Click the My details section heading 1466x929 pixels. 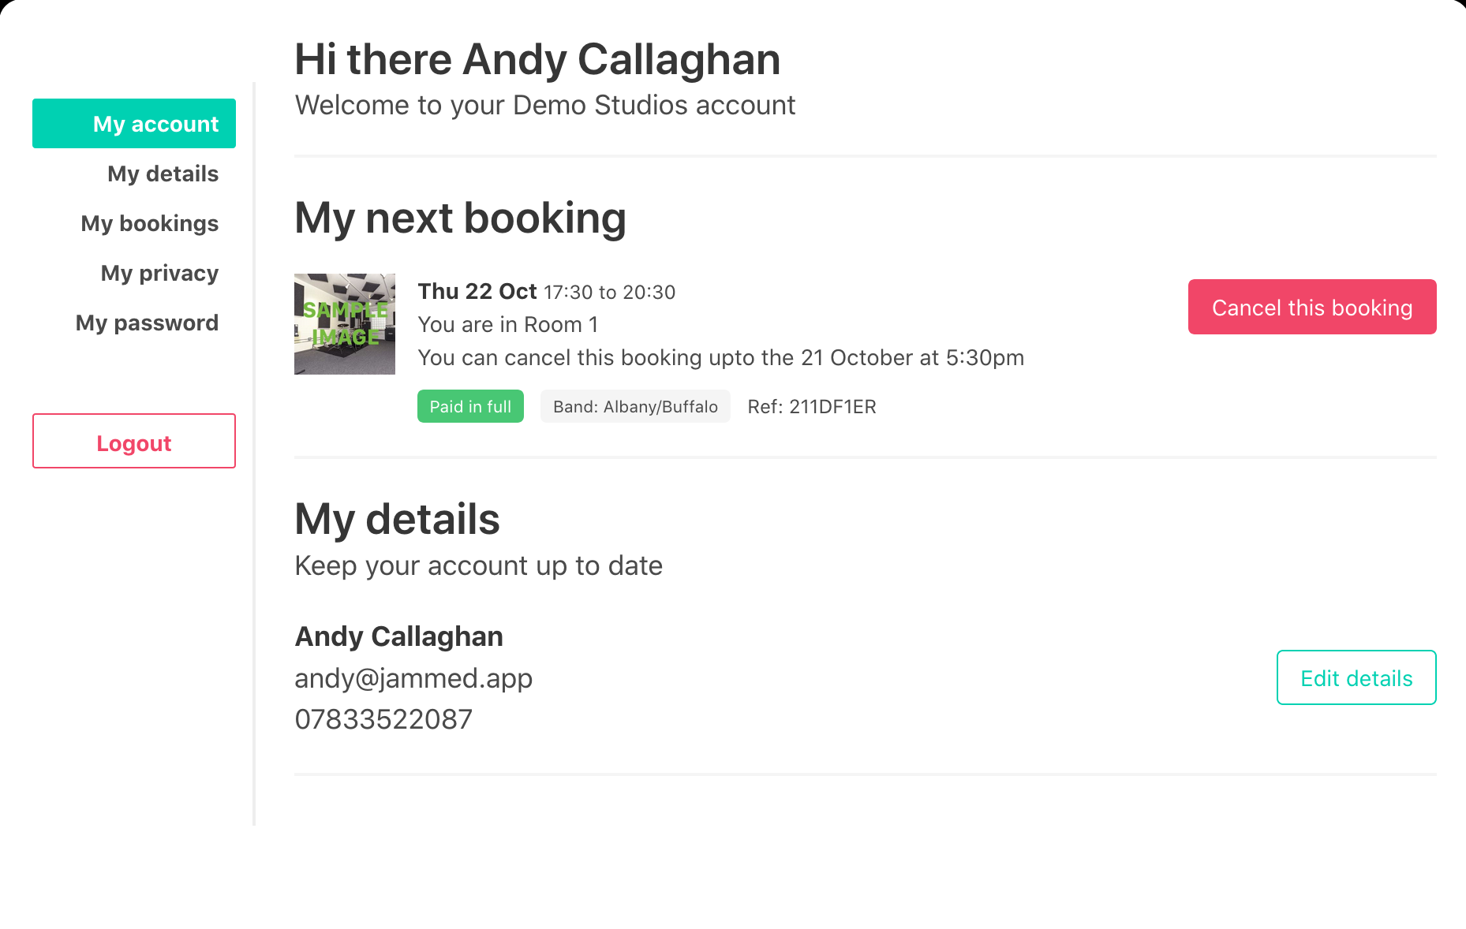tap(397, 519)
